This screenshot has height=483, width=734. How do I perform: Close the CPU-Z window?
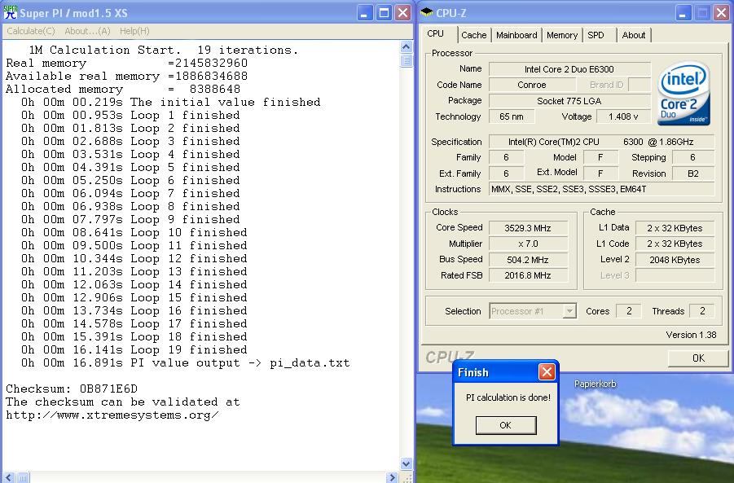pos(721,13)
